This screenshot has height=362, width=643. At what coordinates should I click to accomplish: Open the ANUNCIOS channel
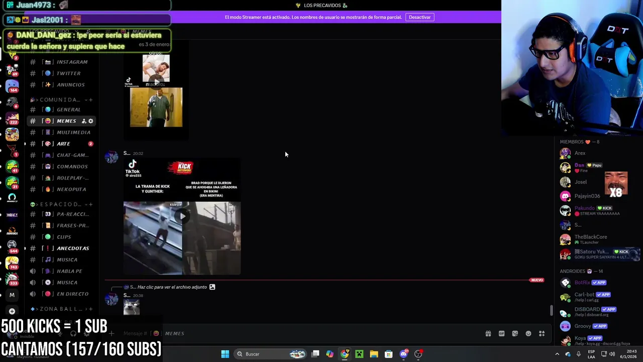[61, 84]
